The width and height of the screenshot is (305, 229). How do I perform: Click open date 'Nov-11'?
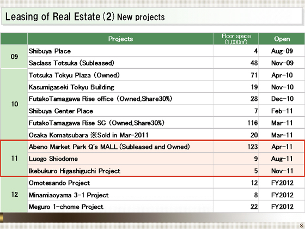coord(282,171)
